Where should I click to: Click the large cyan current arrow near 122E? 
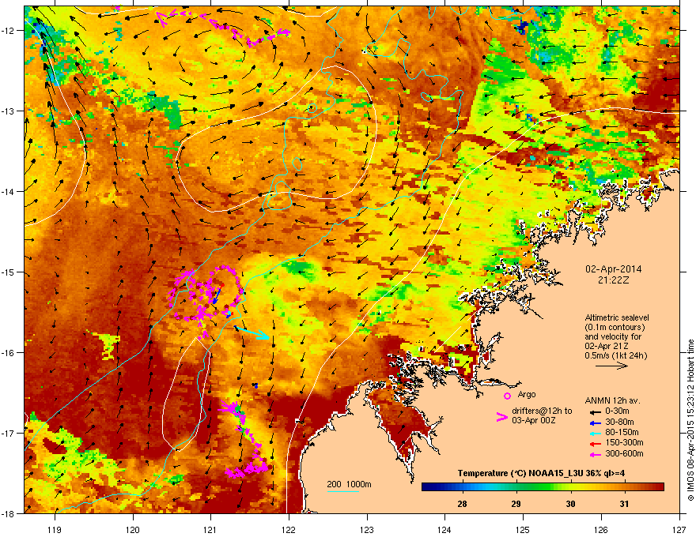tap(252, 332)
